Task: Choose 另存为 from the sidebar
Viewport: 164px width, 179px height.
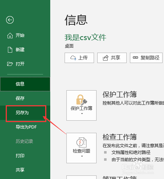Action: click(25, 113)
